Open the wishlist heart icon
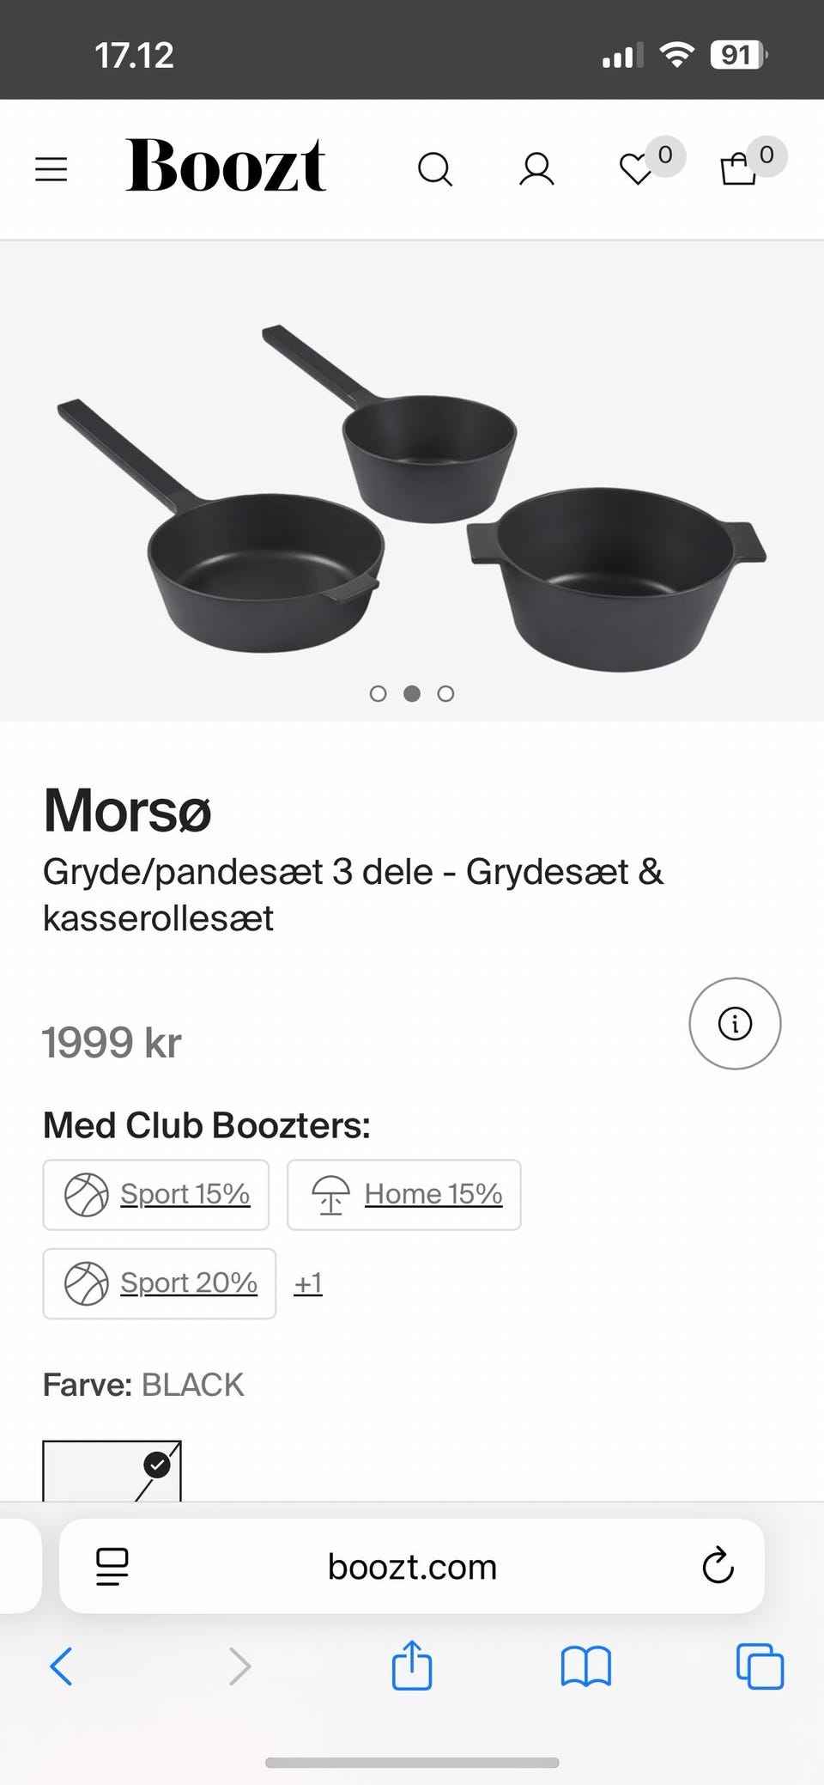Screen dimensions: 824x1785 coord(637,168)
